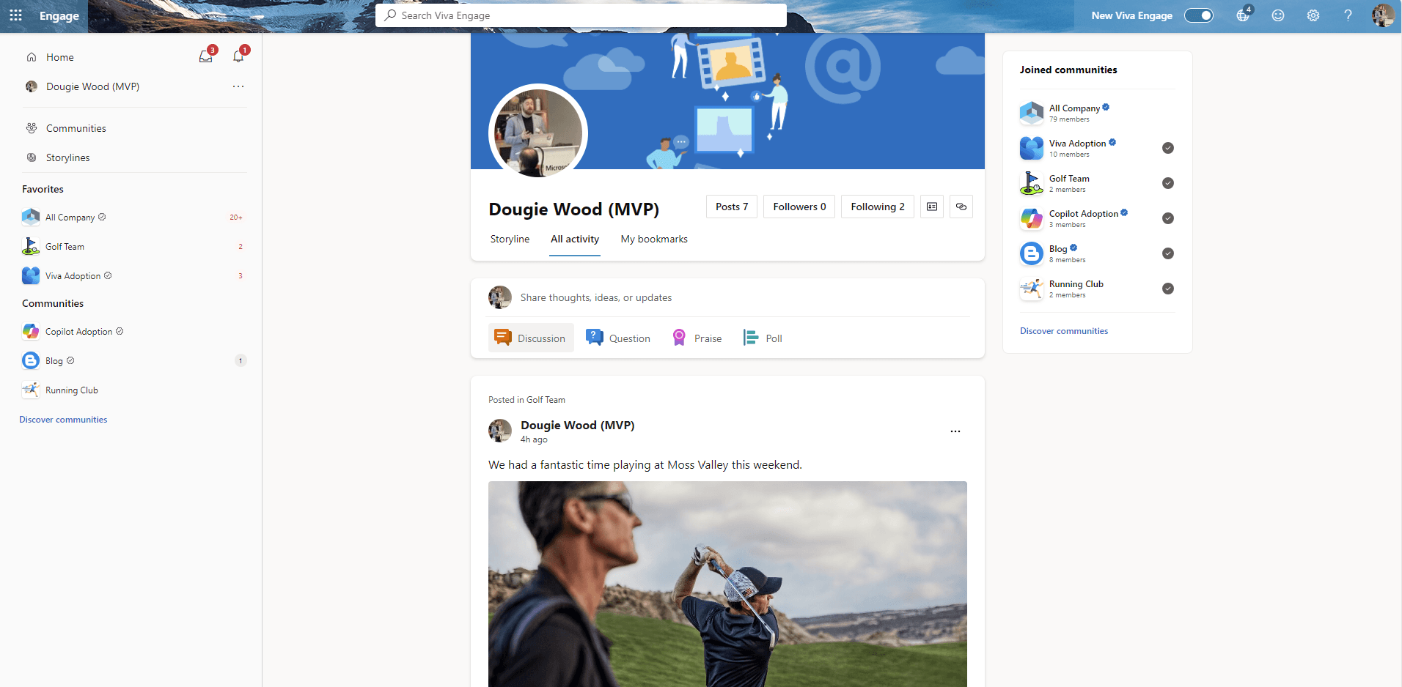The width and height of the screenshot is (1402, 687).
Task: Open Copilot Adoption in Joined communities
Action: pos(1083,214)
